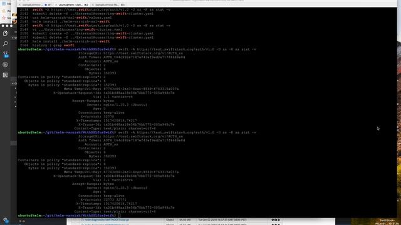Close the ubuntu@helm terminal tab
The width and height of the screenshot is (401, 225).
[x=56, y=4]
